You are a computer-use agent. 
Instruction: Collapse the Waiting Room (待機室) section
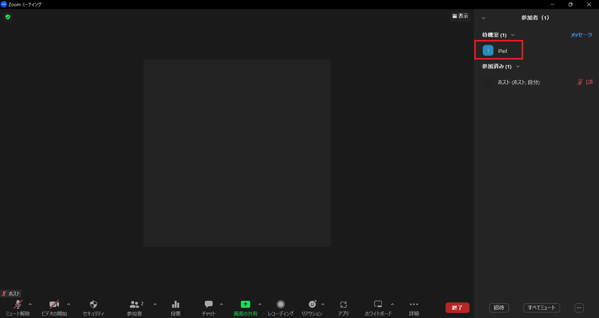point(513,35)
